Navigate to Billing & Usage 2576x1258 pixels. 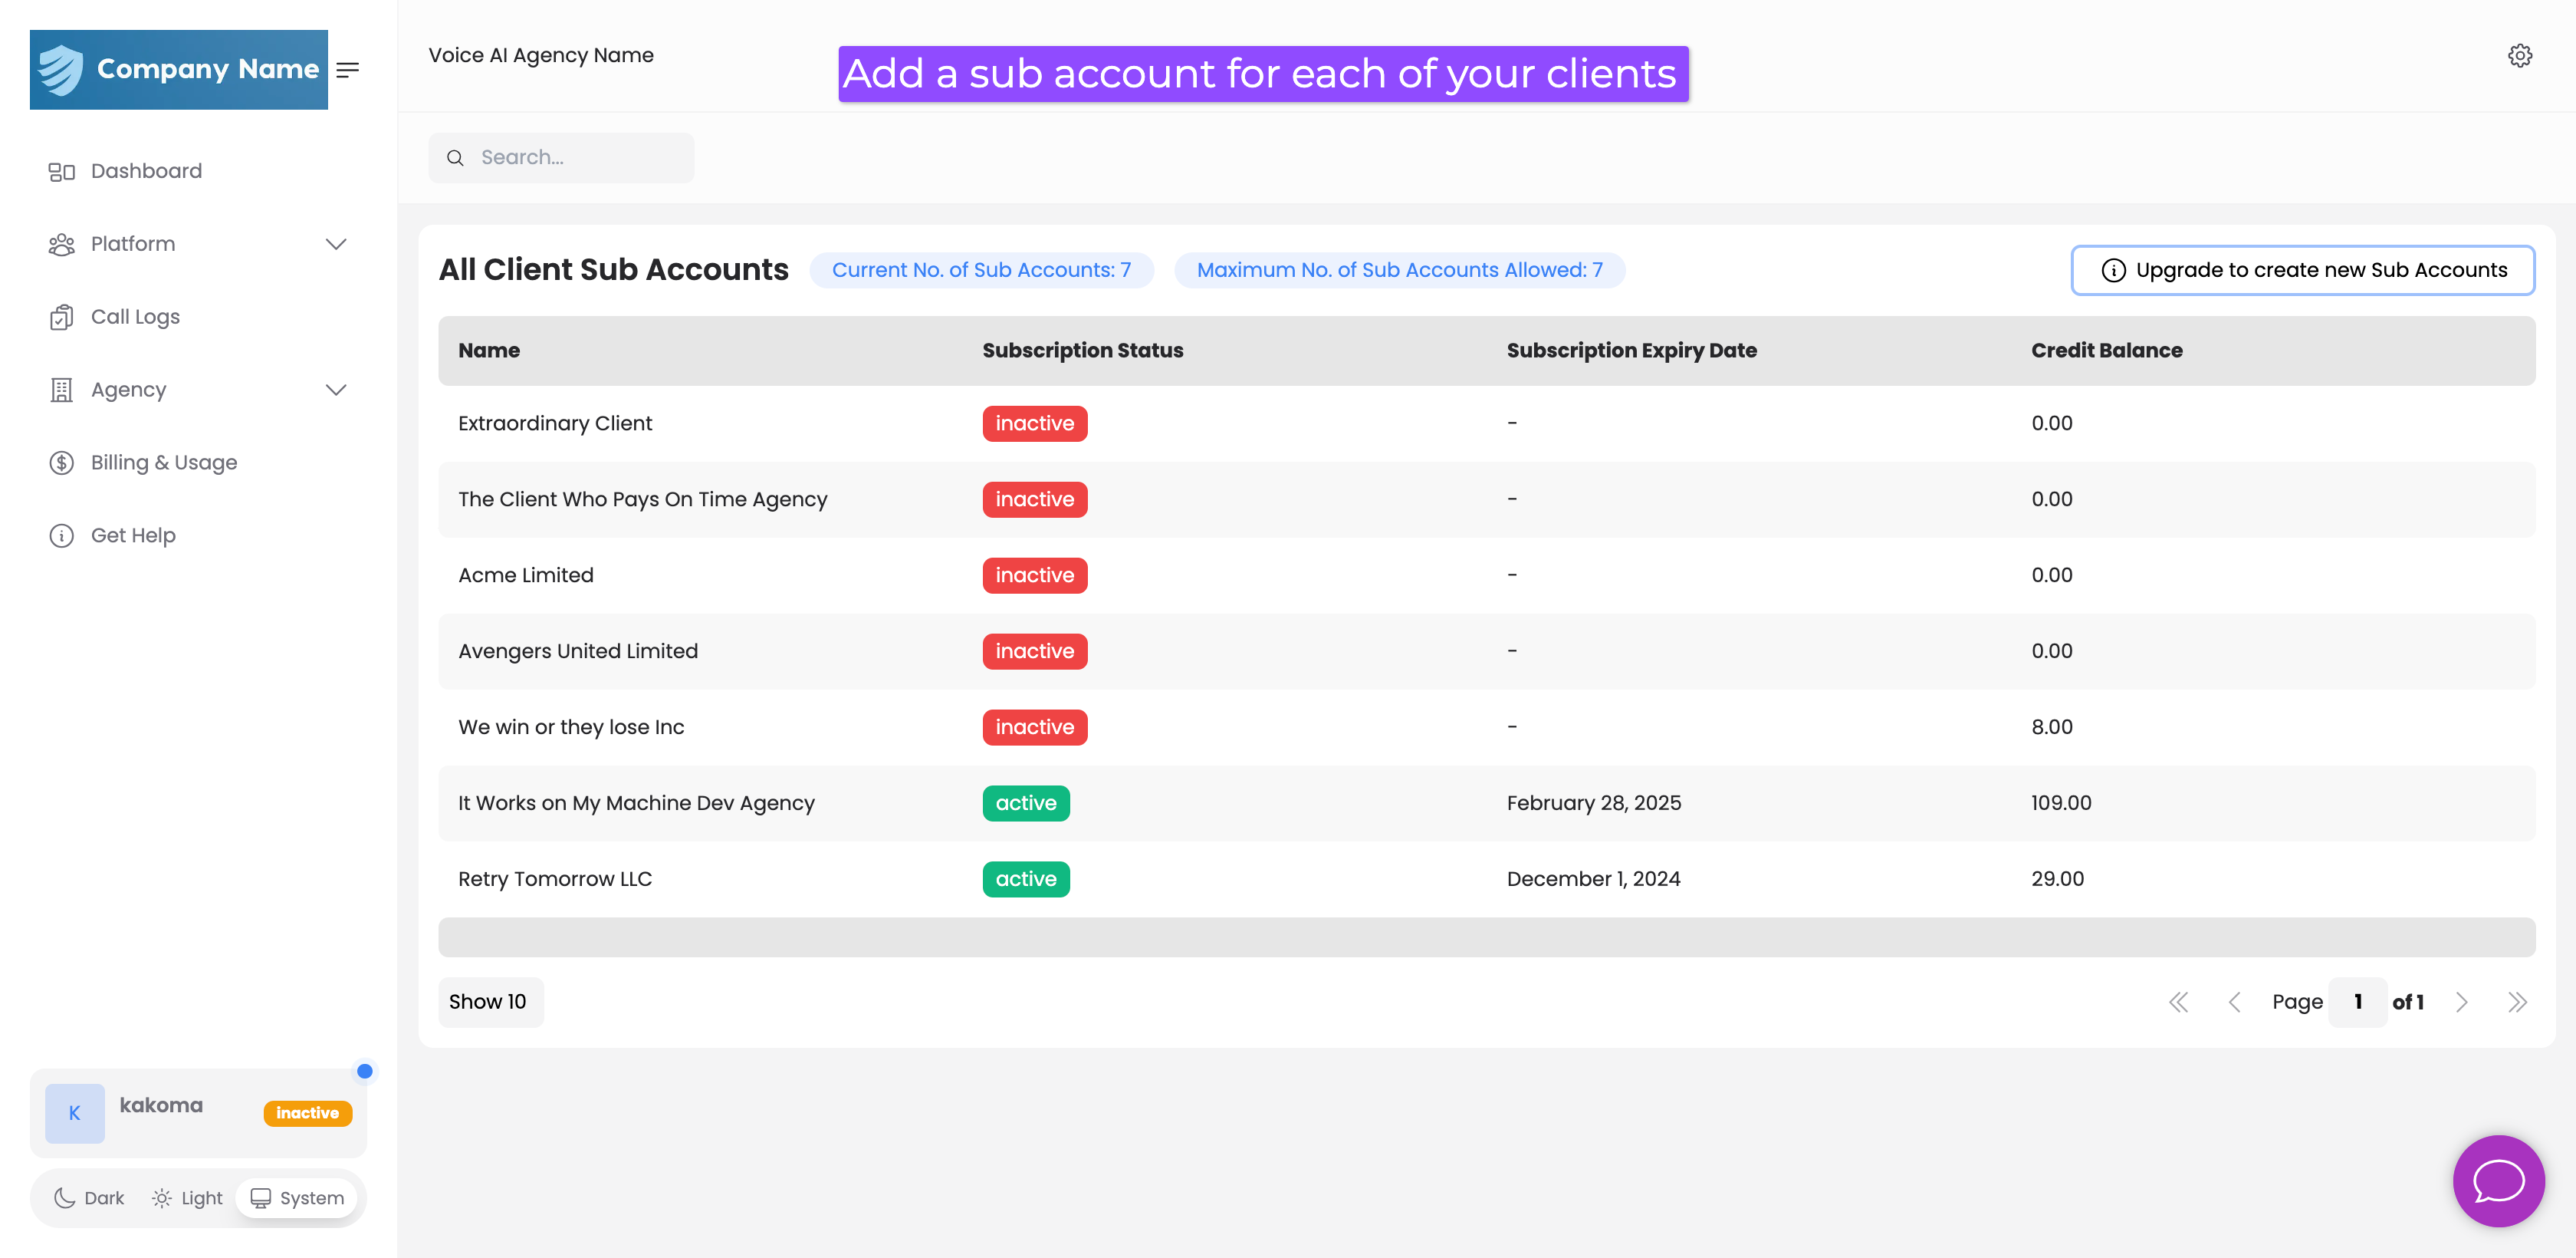click(x=163, y=463)
